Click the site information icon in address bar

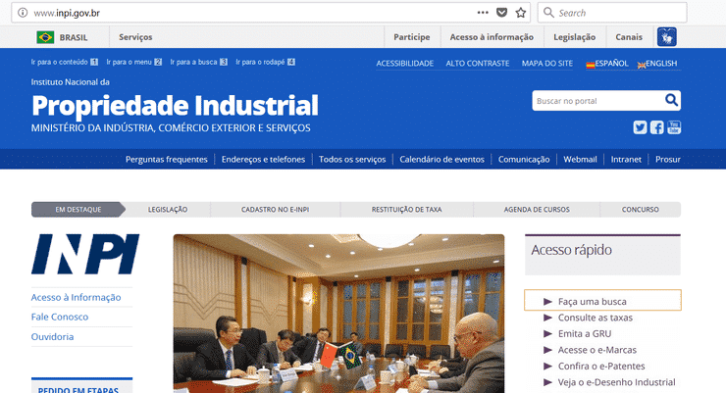point(23,13)
